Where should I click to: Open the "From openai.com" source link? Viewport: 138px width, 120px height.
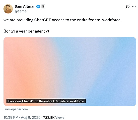[x=16, y=109]
